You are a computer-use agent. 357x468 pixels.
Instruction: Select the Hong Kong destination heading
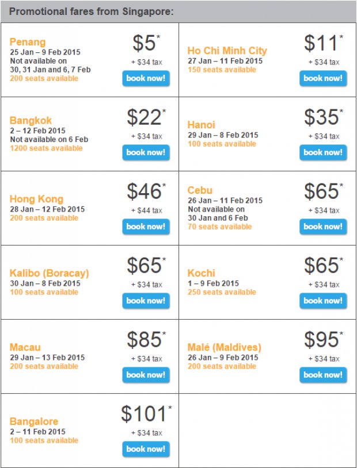[x=36, y=199]
